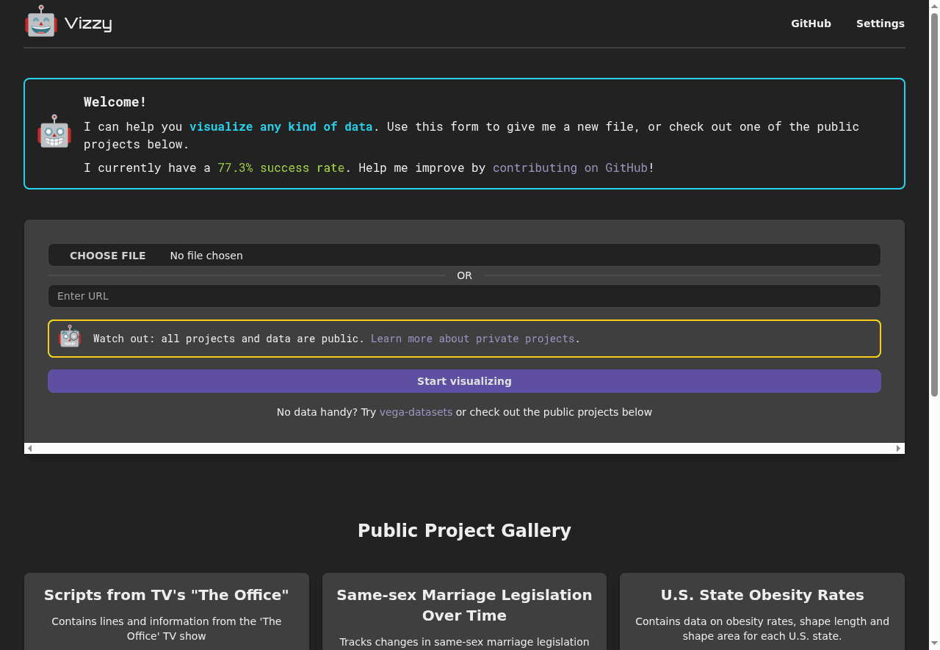Open 'Learn more about private projects' link

[x=472, y=339]
